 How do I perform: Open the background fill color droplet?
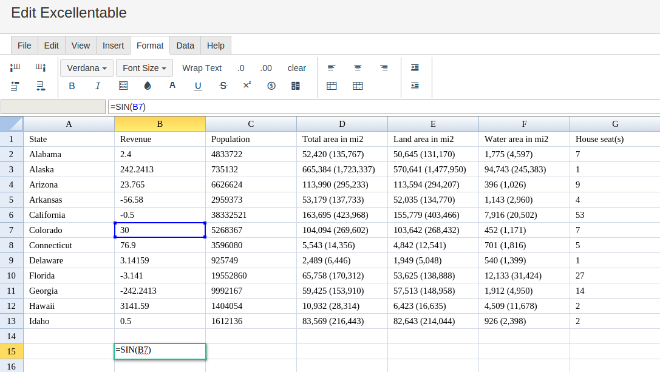148,86
